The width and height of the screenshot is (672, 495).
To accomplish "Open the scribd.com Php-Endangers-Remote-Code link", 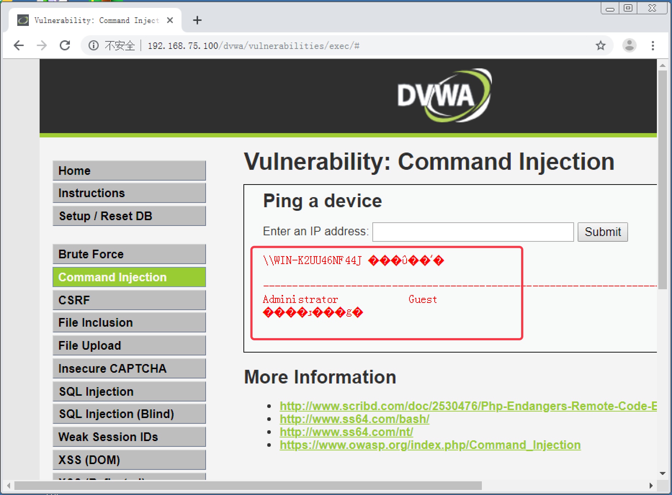I will tap(468, 406).
